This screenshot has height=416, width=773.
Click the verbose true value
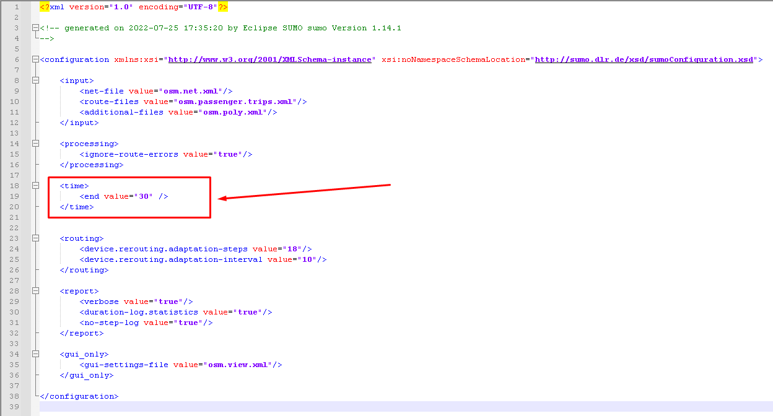pos(168,301)
